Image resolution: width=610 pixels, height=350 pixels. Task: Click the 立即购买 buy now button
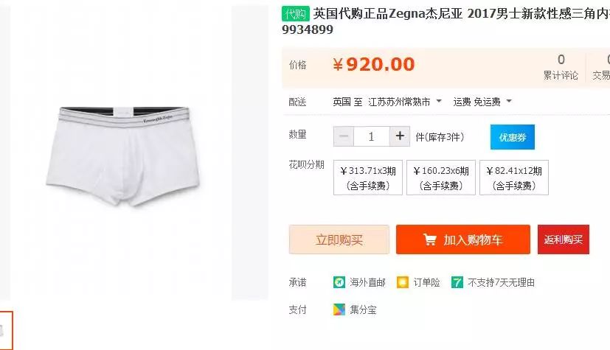point(339,239)
